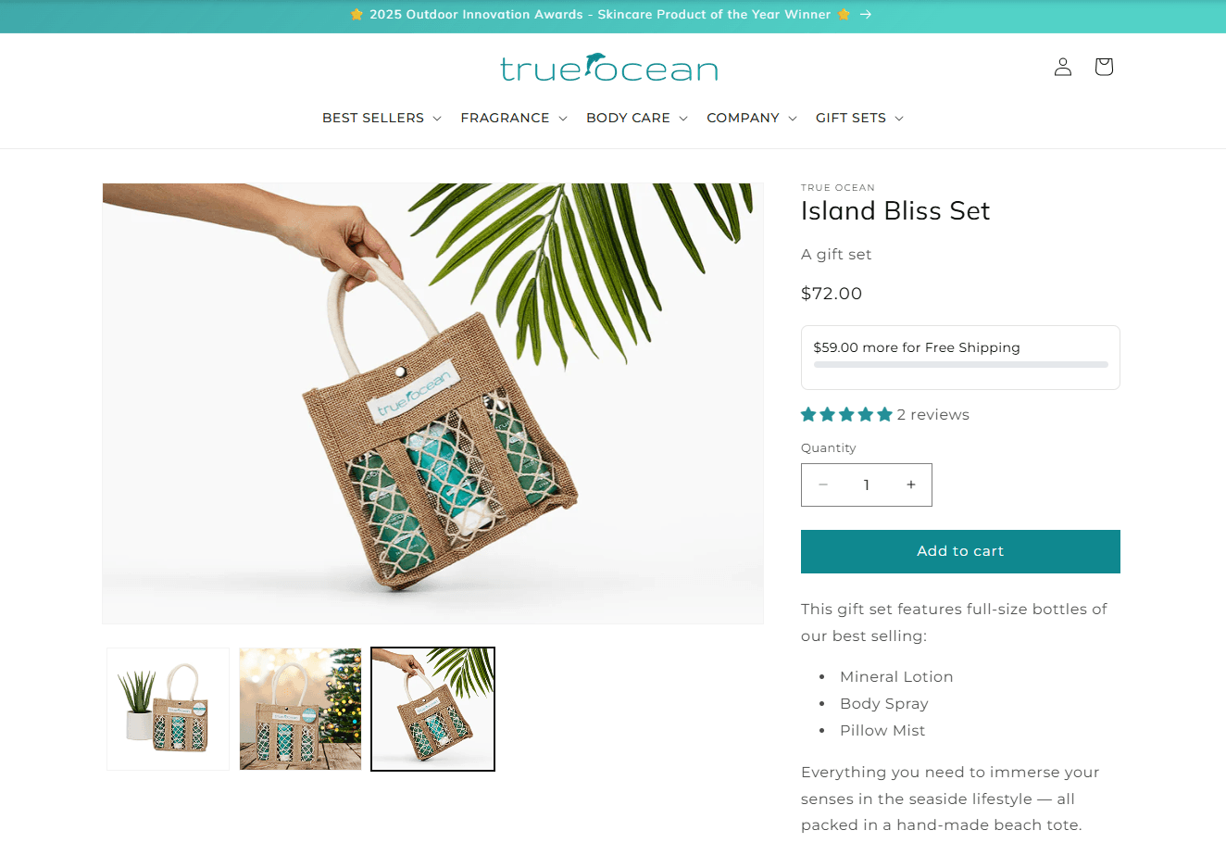Open the 2 reviews link
The width and height of the screenshot is (1226, 843).
point(932,415)
